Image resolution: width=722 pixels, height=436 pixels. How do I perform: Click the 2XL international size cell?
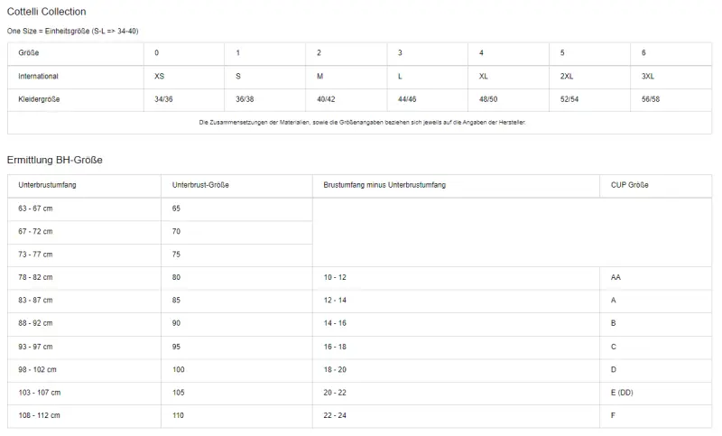coord(567,77)
